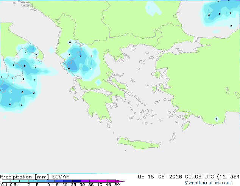Pick the 5–10 mm legend swatch
The image size is (240, 186).
[x=41, y=181]
